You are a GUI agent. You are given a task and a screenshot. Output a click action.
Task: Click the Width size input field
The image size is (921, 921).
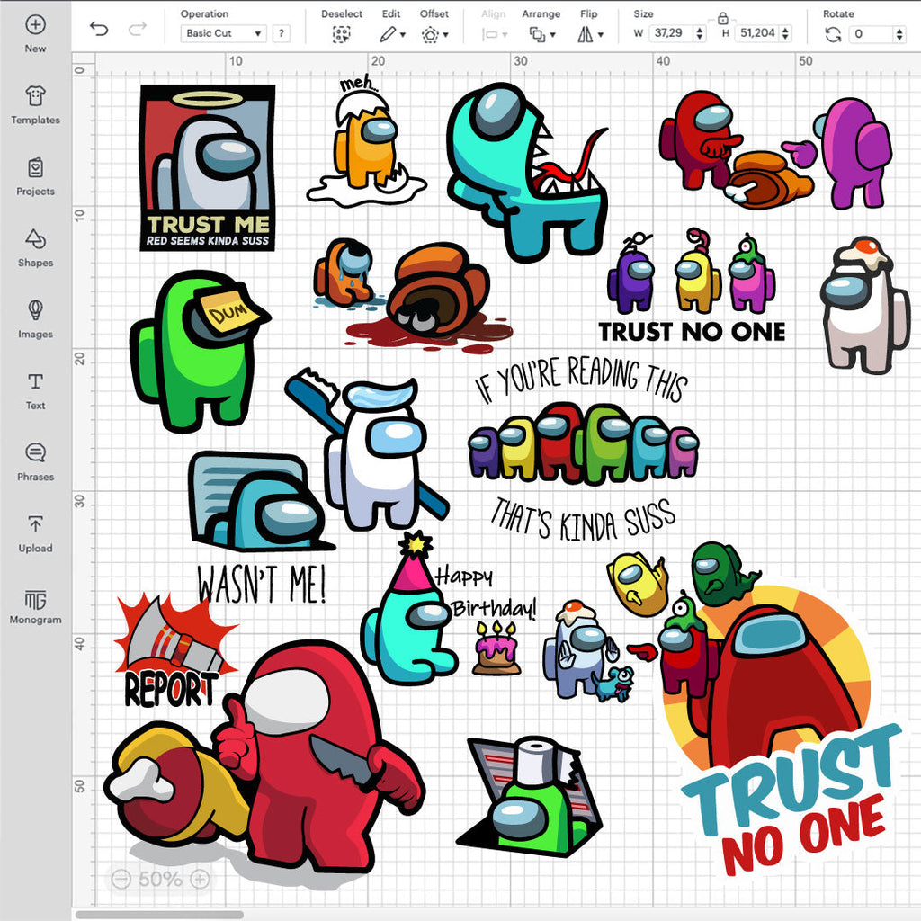click(x=670, y=33)
